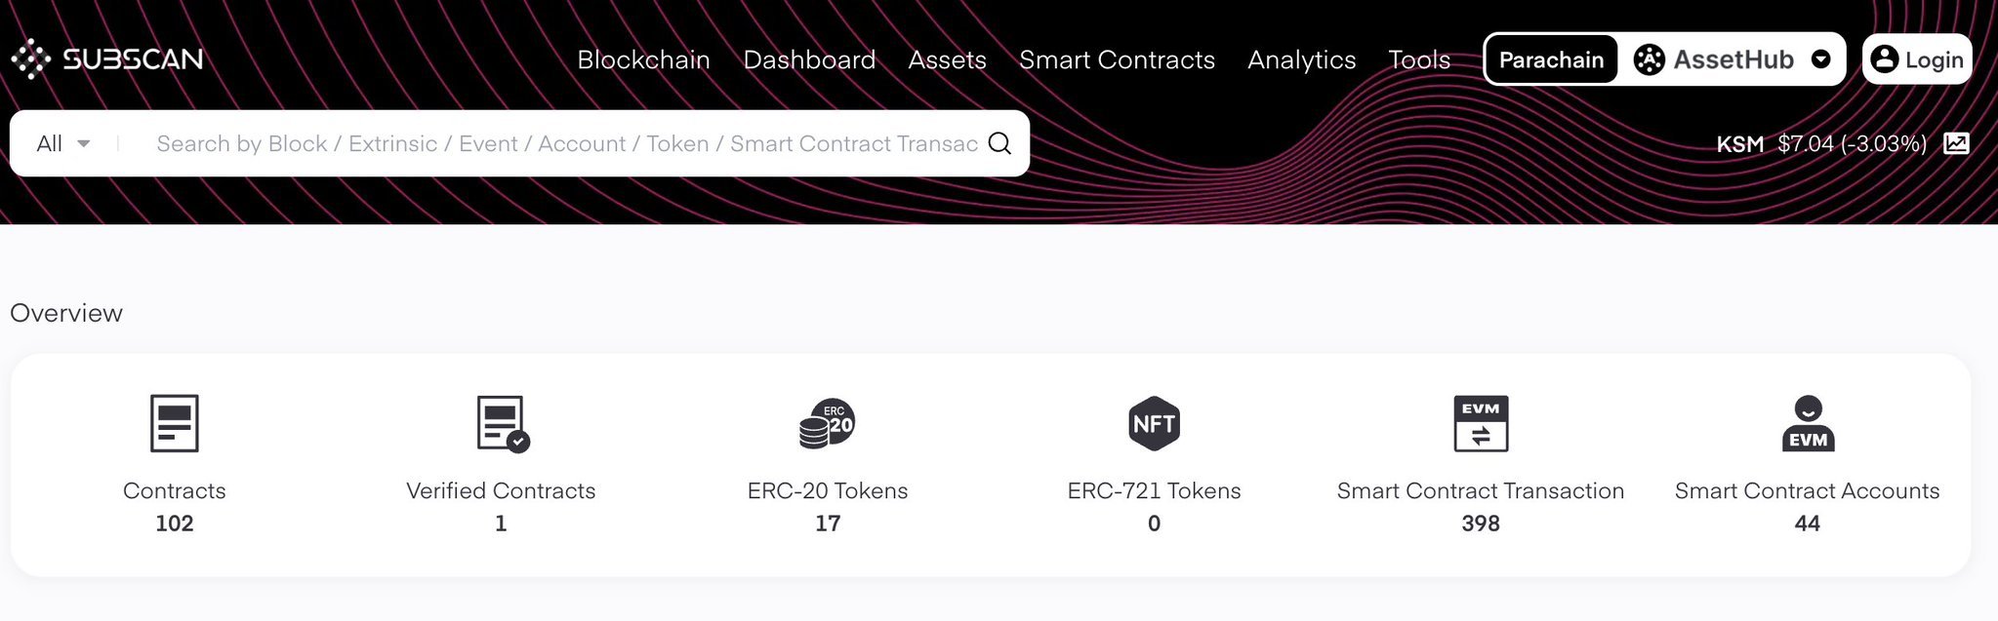This screenshot has width=1998, height=621.
Task: Click the AssetHub network logo icon
Action: point(1649,59)
